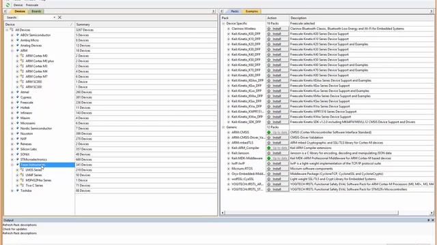The height and width of the screenshot is (245, 437).
Task: Expand the Freescale vendor node
Action: (x=12, y=103)
